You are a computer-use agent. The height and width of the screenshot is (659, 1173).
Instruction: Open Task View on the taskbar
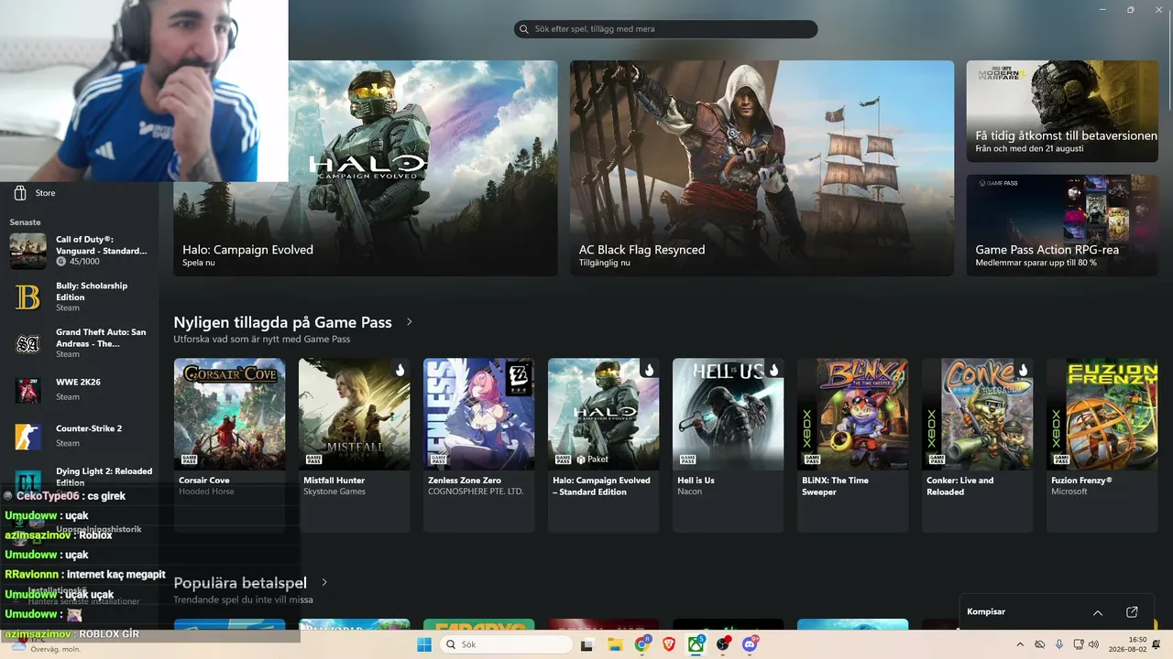587,645
